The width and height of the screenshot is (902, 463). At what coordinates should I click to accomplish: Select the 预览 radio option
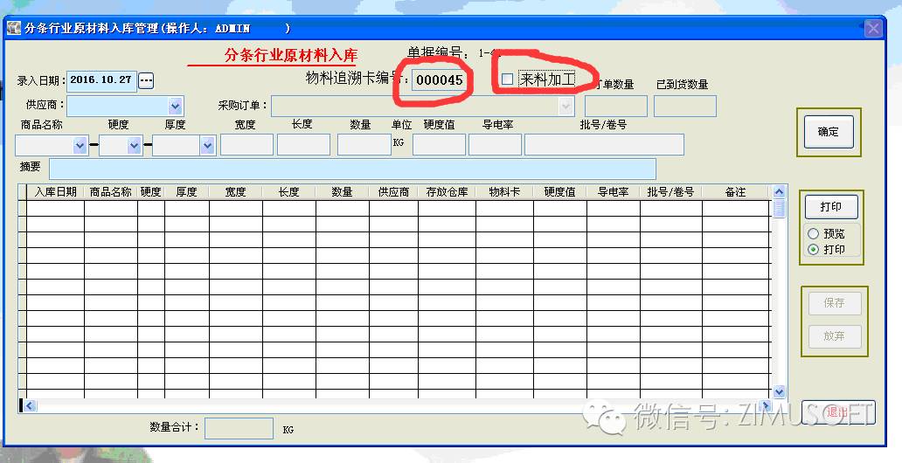pyautogui.click(x=814, y=234)
